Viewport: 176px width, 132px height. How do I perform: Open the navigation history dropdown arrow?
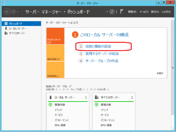18,12
